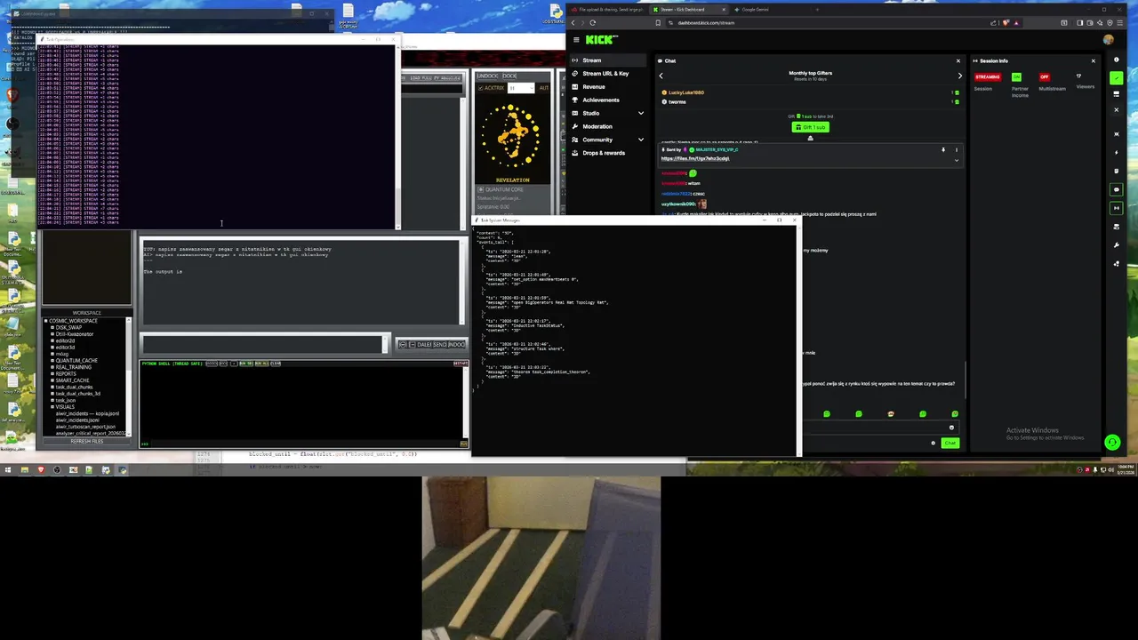Open Stream URL & Key page
The height and width of the screenshot is (640, 1138).
pos(607,74)
